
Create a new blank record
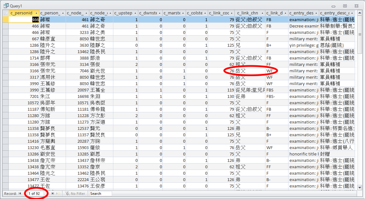click(x=58, y=194)
